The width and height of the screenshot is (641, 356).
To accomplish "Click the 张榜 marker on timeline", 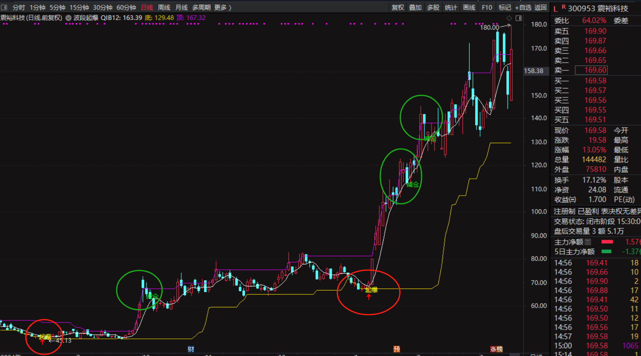I will 496,349.
